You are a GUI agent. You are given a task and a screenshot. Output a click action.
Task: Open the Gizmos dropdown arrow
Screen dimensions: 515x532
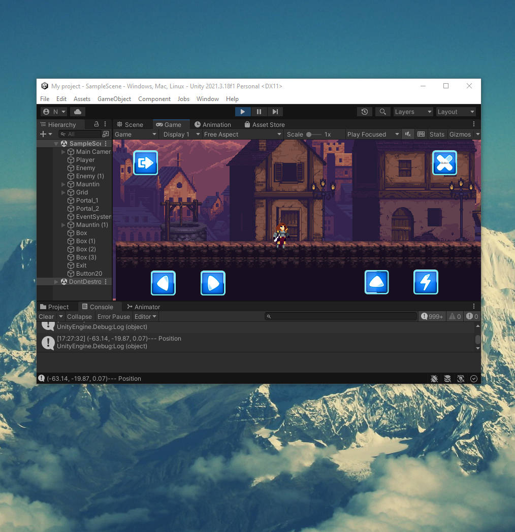477,135
